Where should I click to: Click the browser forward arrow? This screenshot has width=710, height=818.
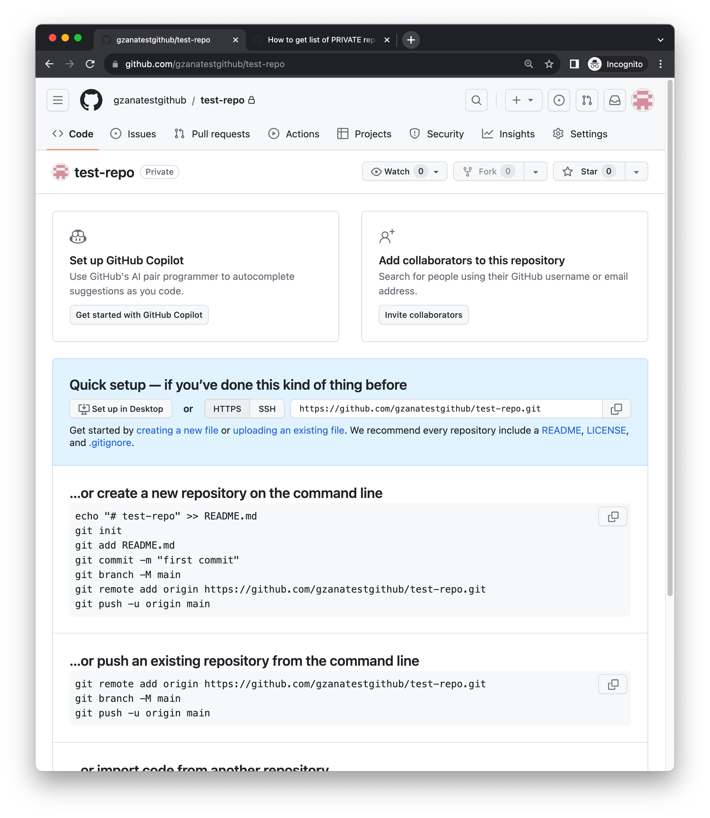coord(70,64)
